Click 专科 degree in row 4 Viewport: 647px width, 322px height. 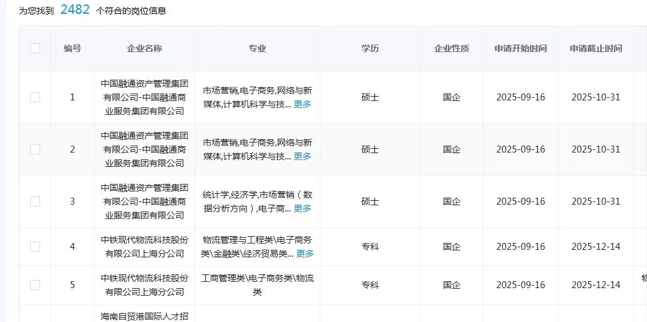[370, 247]
